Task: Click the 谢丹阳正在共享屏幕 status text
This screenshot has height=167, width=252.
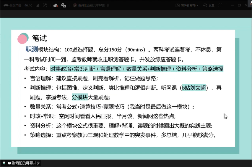Action: click(91, 5)
